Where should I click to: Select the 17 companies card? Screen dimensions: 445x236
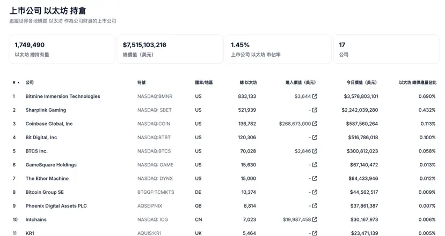pos(386,49)
